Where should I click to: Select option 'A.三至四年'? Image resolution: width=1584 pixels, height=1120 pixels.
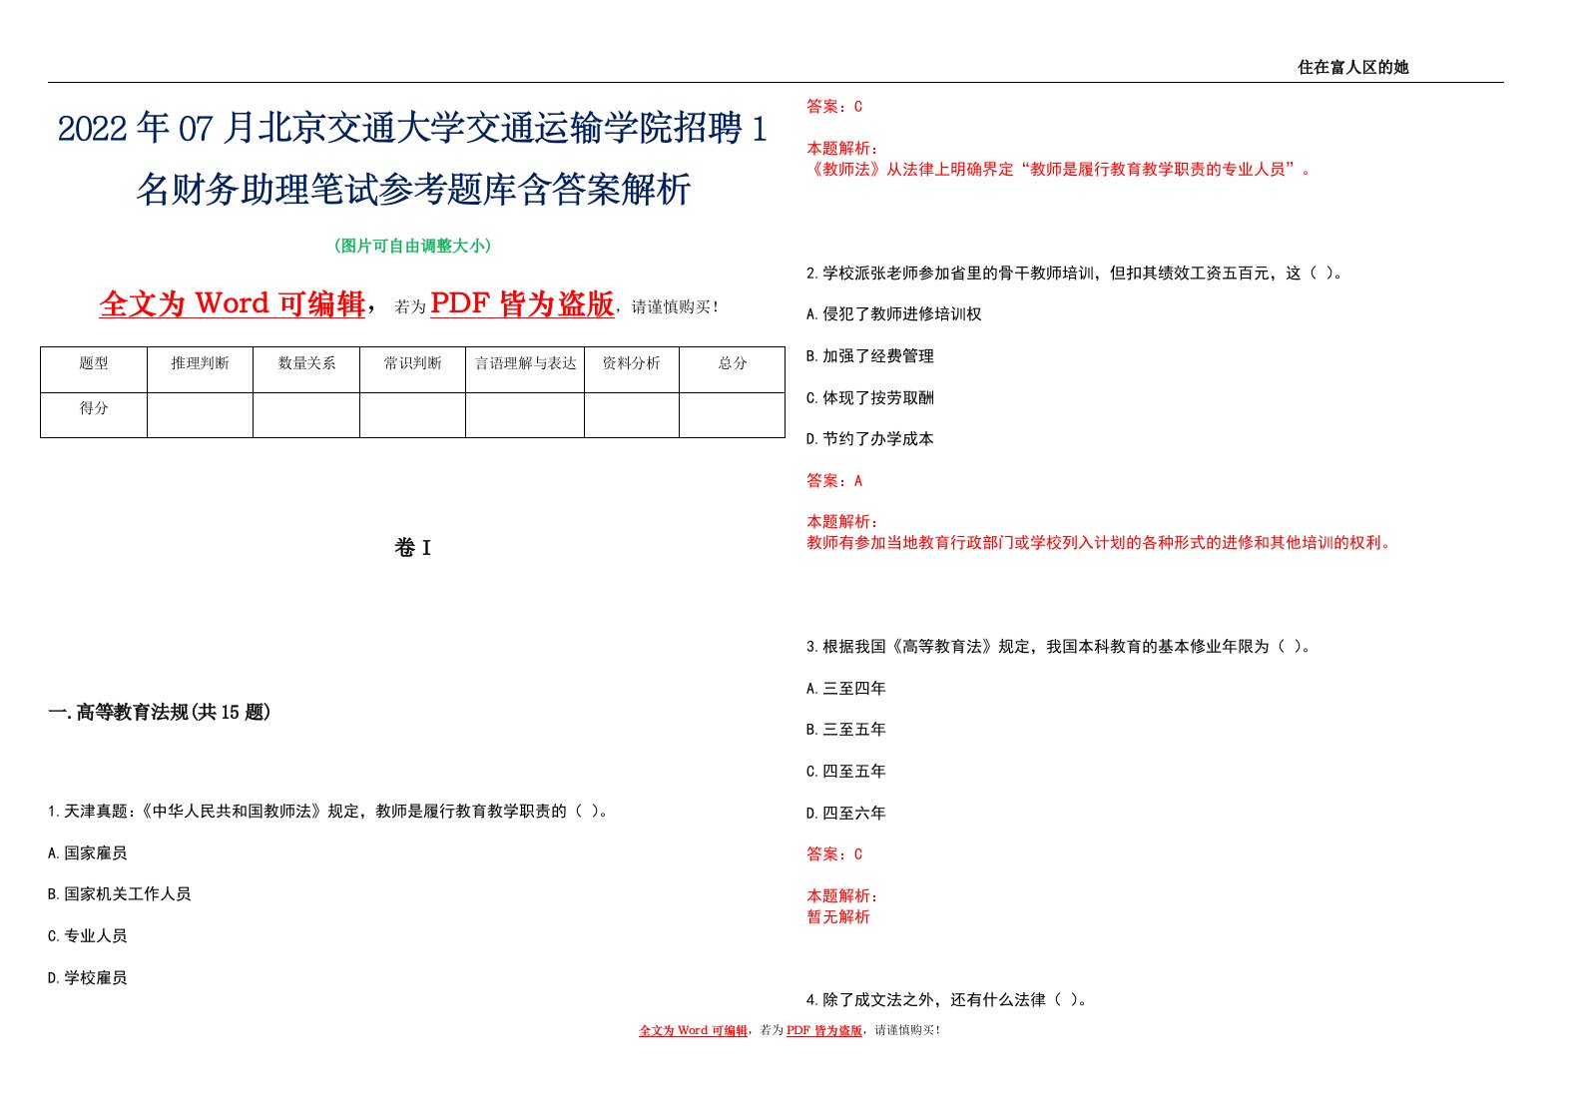(x=846, y=689)
